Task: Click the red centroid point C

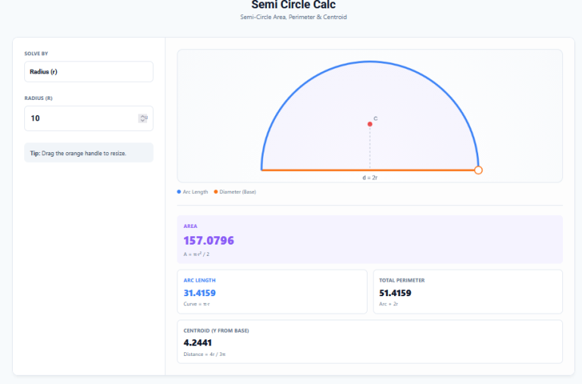Action: coord(370,124)
